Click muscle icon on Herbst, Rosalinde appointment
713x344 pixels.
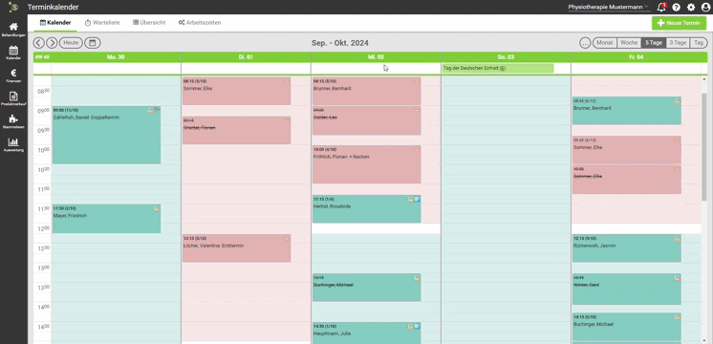[x=410, y=199]
